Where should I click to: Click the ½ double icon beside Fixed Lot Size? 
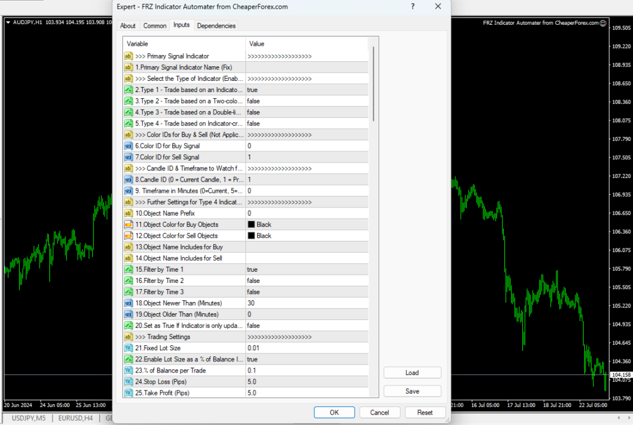click(x=128, y=348)
